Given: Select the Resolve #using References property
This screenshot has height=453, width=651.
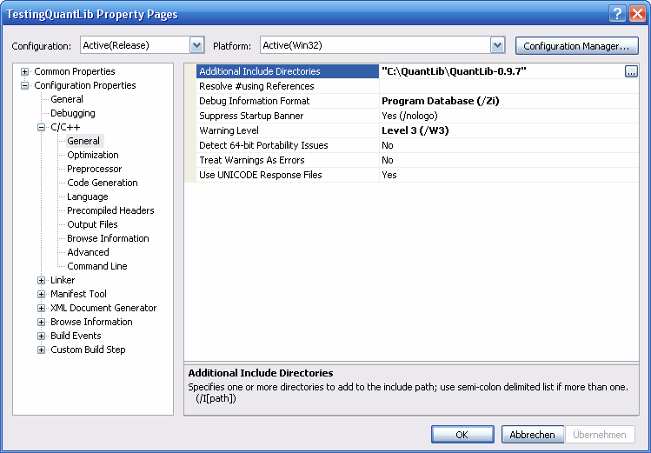Looking at the screenshot, I should click(288, 86).
